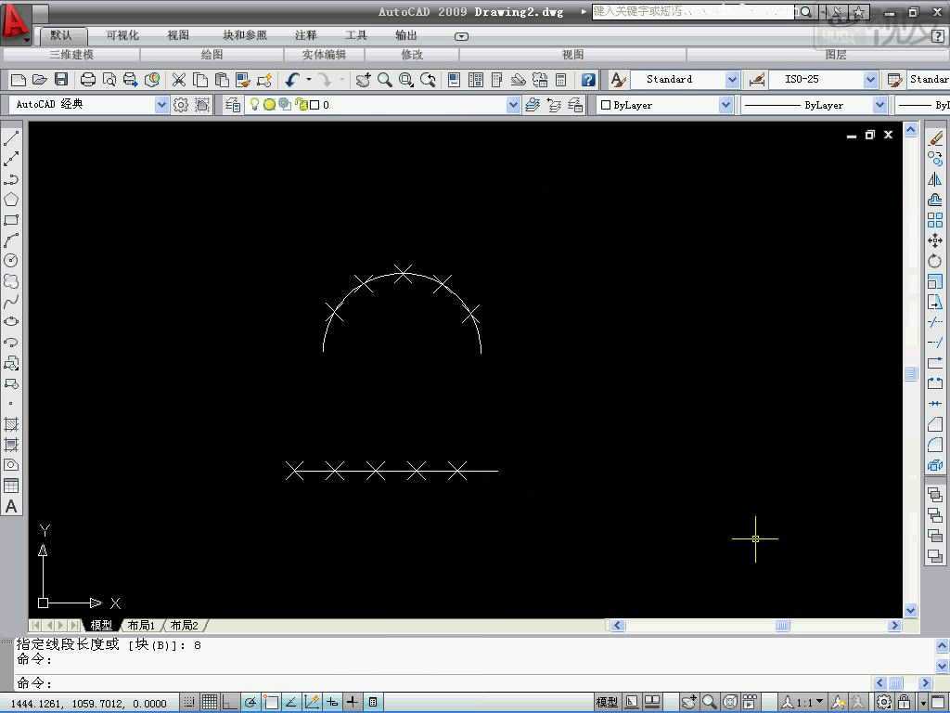Toggle Polar tracking in status bar
Image resolution: width=950 pixels, height=713 pixels.
[x=250, y=702]
